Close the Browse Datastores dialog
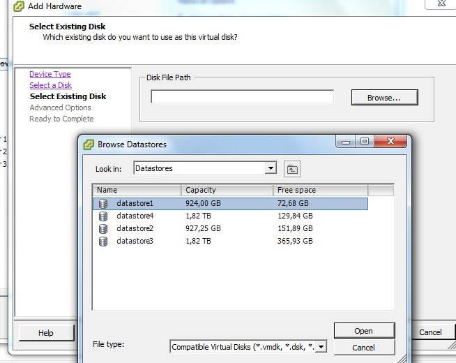 pos(390,141)
